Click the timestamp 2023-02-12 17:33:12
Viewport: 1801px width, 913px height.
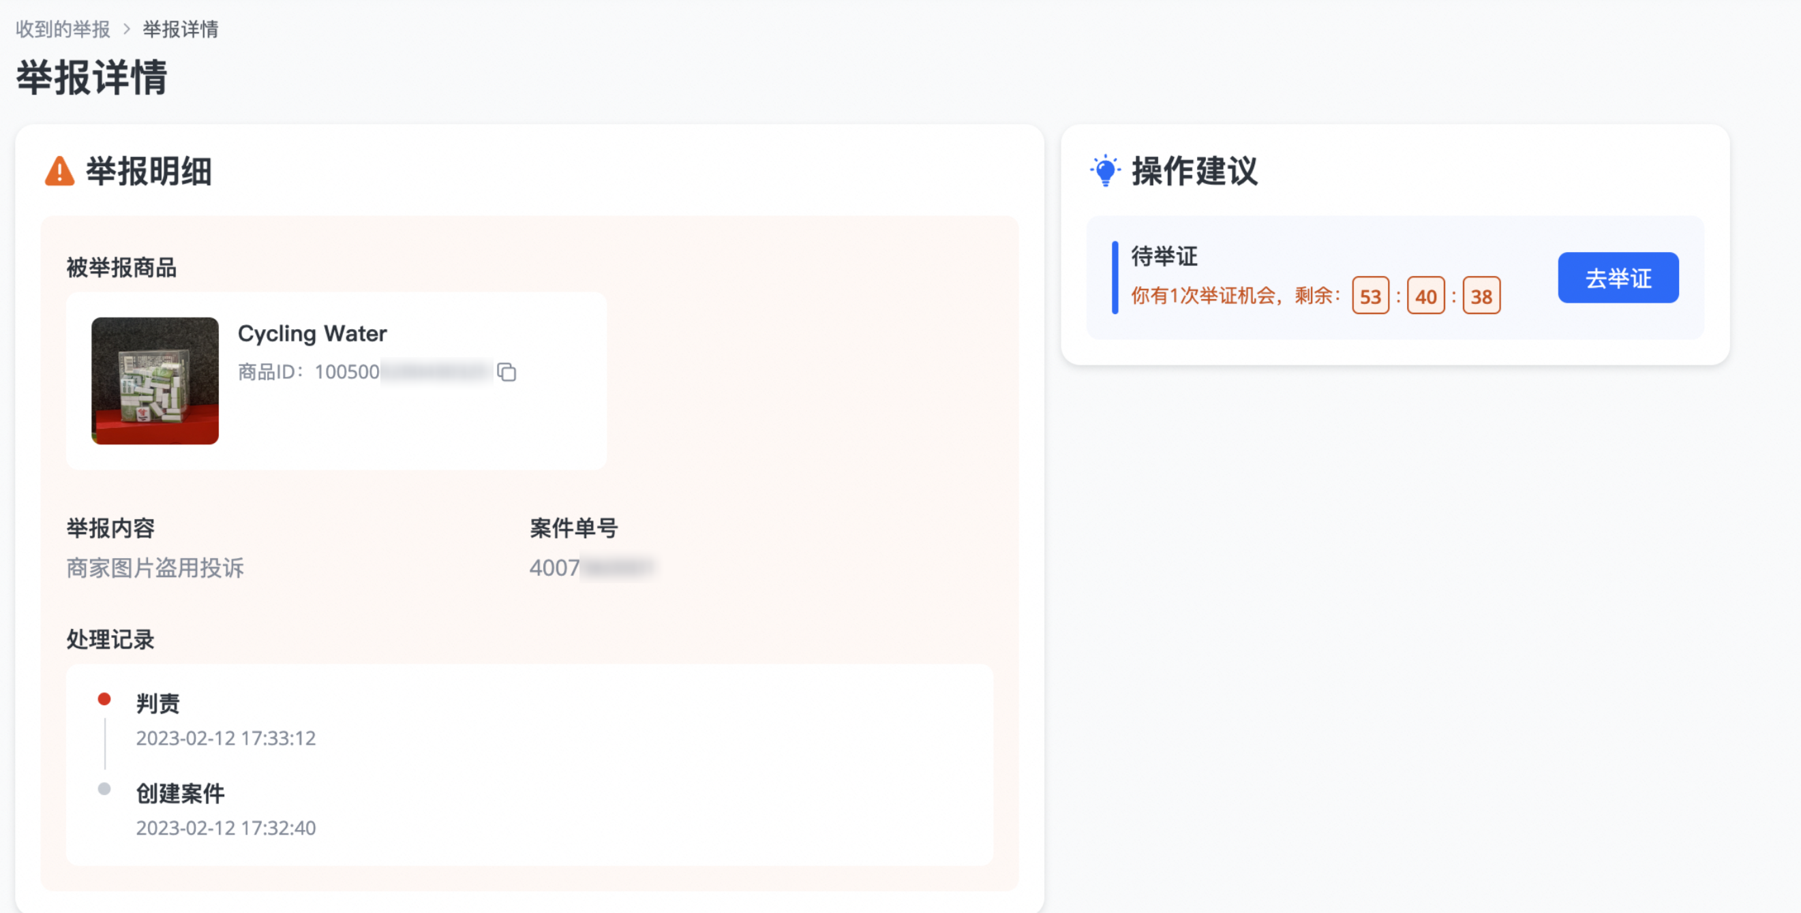pos(226,739)
